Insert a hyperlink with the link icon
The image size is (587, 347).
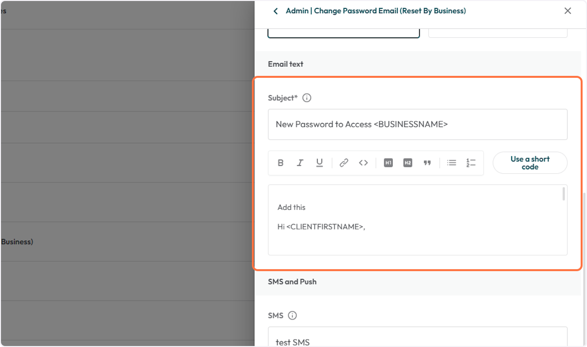[x=344, y=163]
